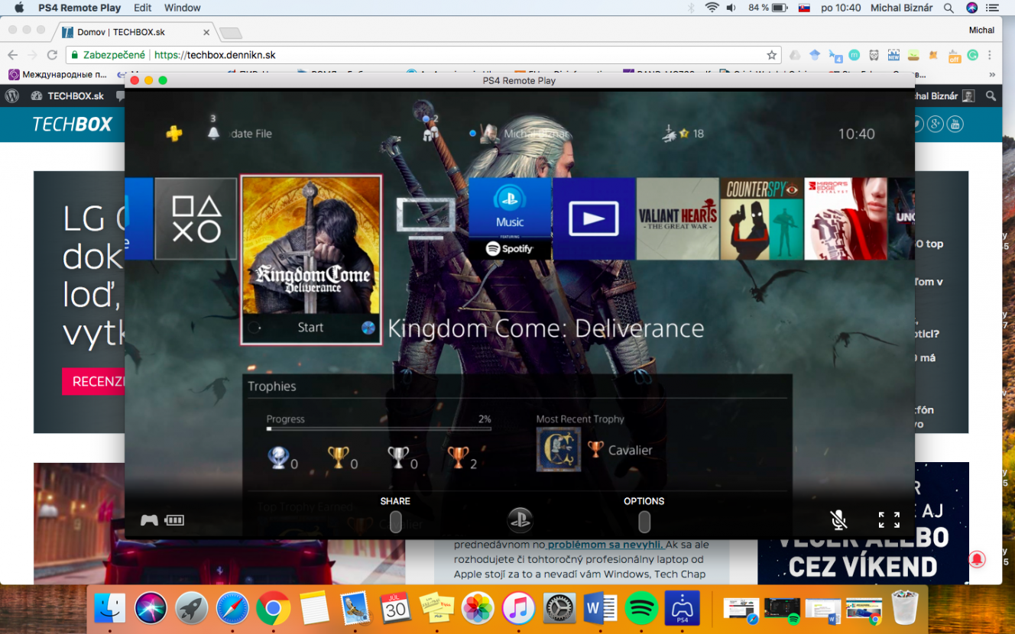Open TECHBOX YouTube social icon
This screenshot has width=1015, height=634.
(x=955, y=124)
